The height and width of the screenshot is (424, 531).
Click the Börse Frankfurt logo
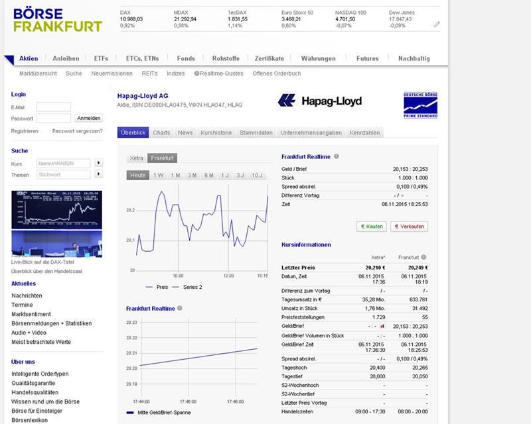(x=58, y=21)
